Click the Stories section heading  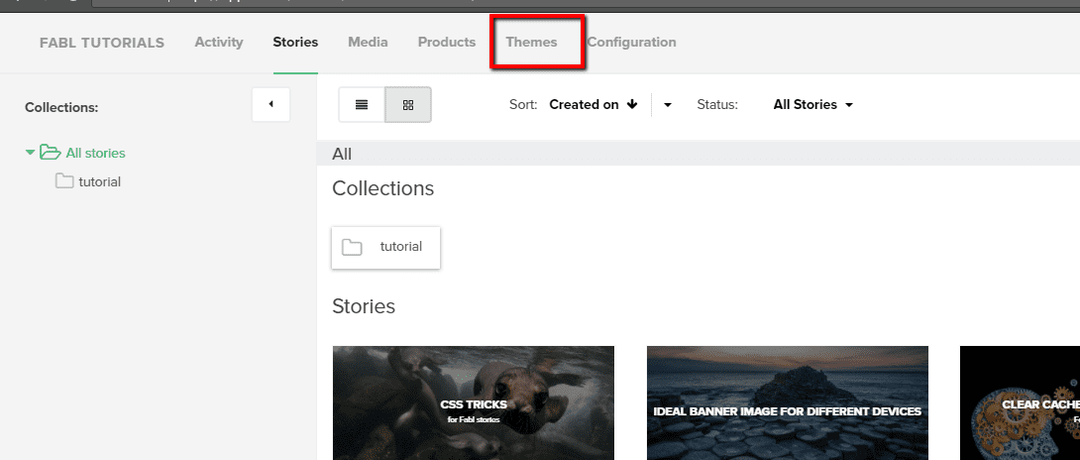(x=364, y=306)
